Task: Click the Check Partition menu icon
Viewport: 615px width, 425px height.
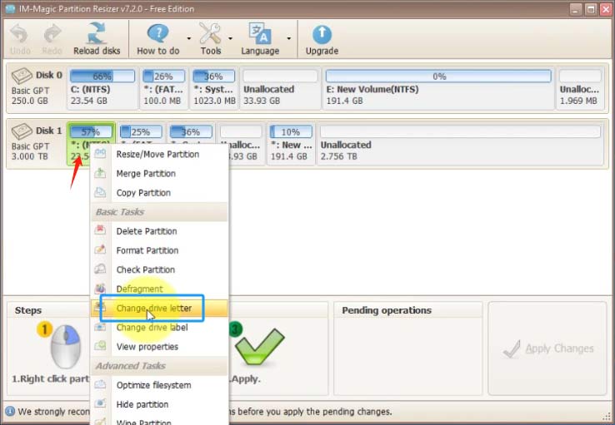Action: [100, 269]
